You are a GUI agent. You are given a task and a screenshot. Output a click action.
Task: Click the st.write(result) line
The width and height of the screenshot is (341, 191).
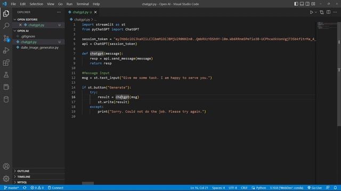pyautogui.click(x=113, y=102)
